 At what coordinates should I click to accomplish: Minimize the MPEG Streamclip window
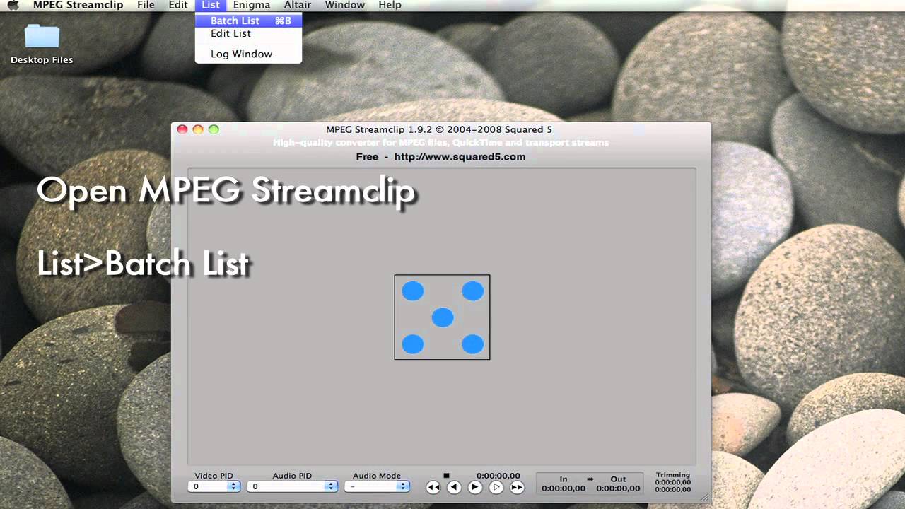198,129
